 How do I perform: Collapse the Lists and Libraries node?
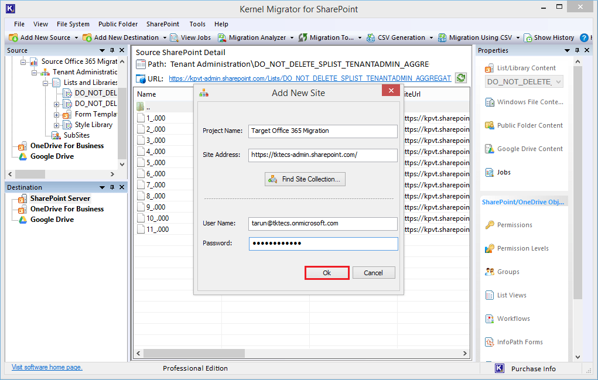[x=45, y=83]
